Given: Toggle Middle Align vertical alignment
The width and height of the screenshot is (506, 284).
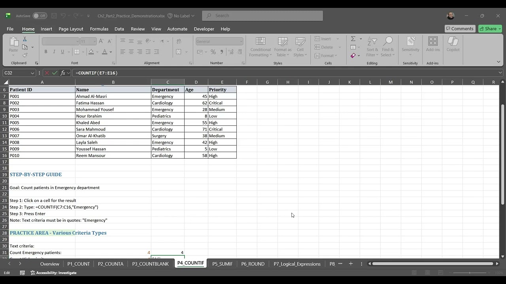Looking at the screenshot, I should pyautogui.click(x=131, y=41).
